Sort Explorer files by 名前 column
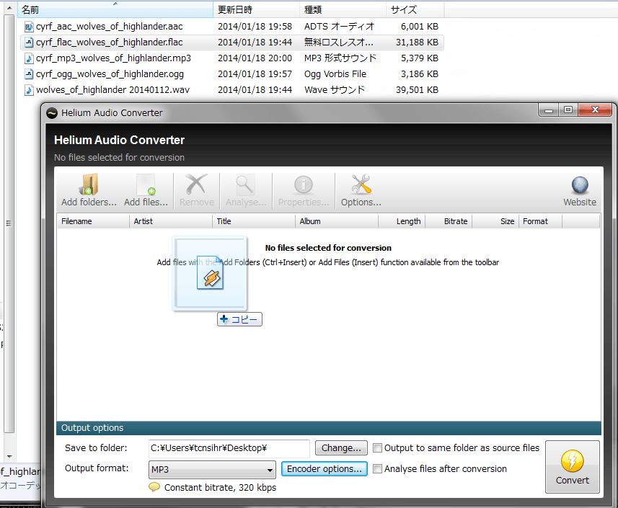The height and width of the screenshot is (508, 618). [115, 10]
